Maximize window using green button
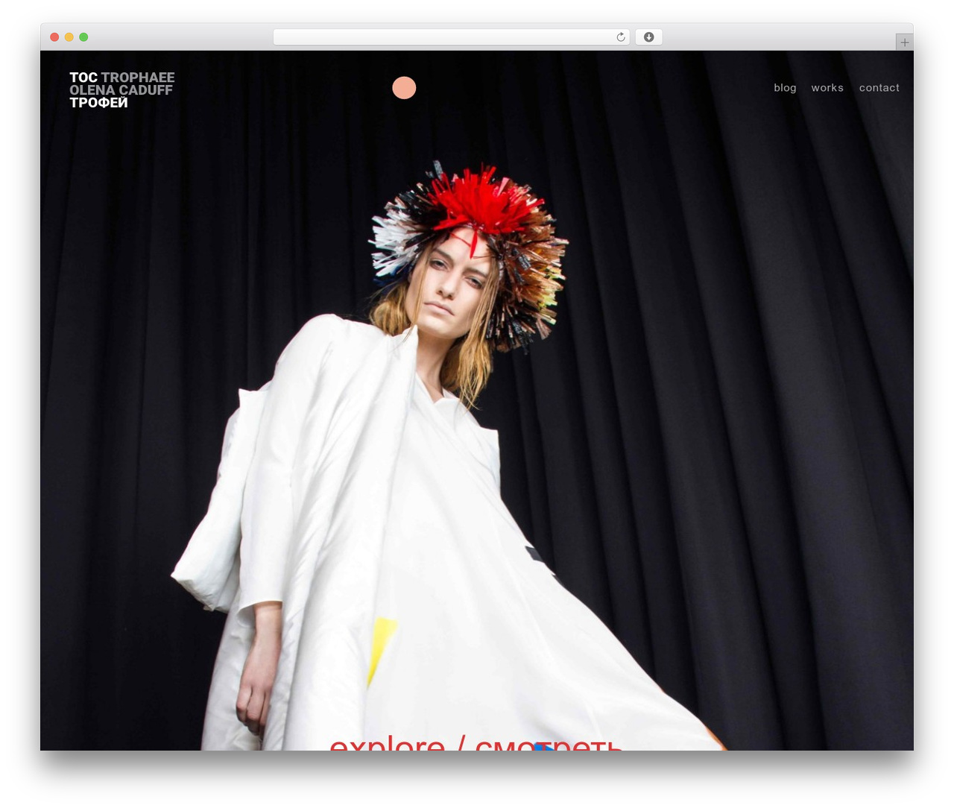Image resolution: width=954 pixels, height=808 pixels. (x=83, y=37)
